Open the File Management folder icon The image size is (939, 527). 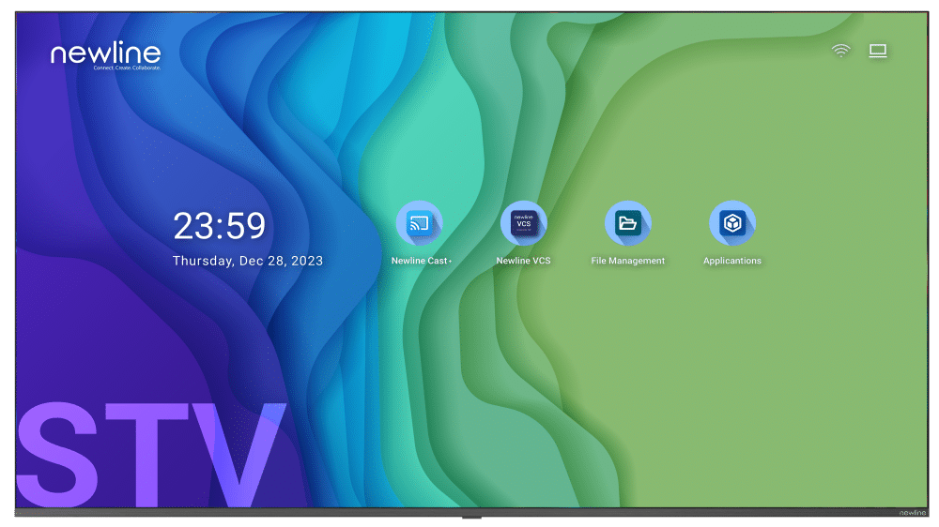click(x=627, y=224)
